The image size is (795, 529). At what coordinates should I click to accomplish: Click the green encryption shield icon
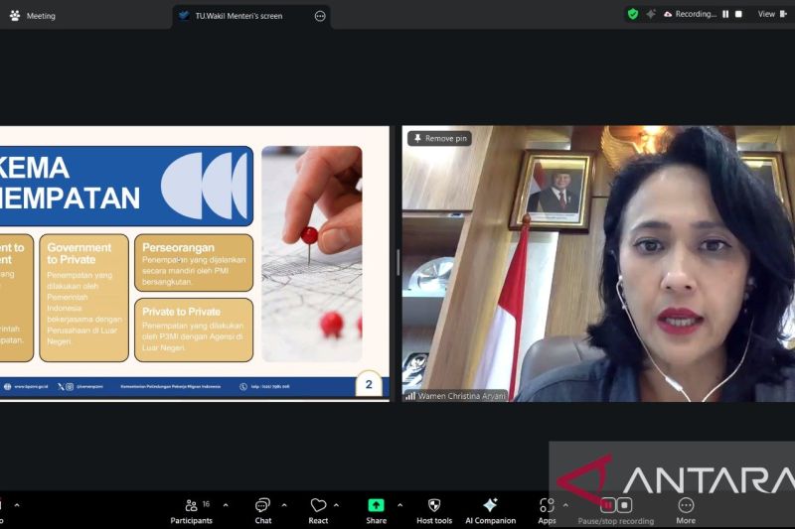632,14
